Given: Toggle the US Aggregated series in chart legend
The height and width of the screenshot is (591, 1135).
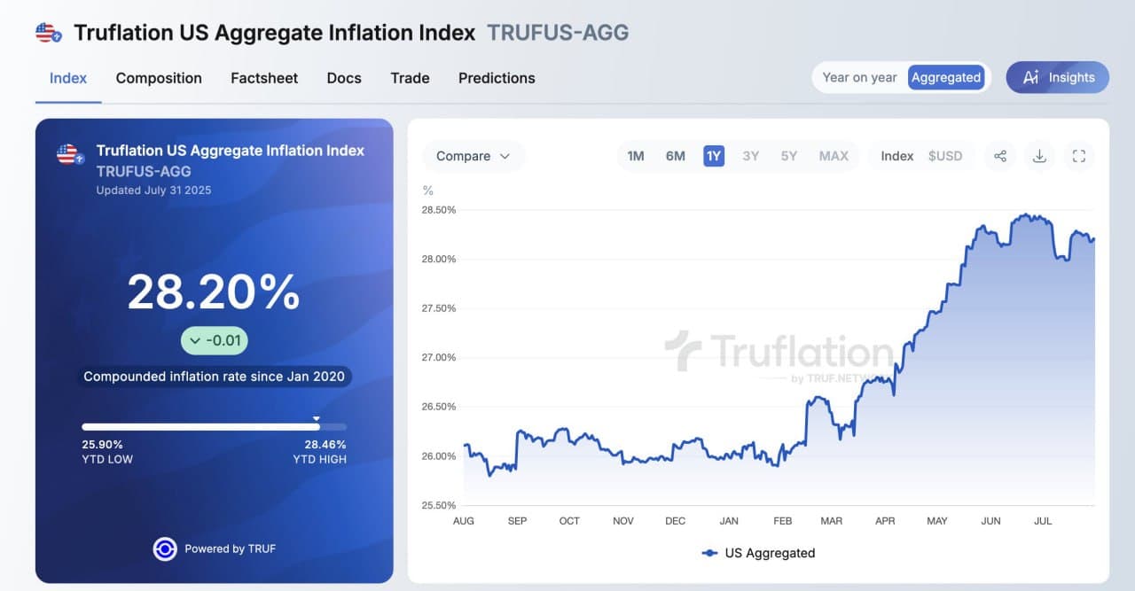Looking at the screenshot, I should (758, 552).
